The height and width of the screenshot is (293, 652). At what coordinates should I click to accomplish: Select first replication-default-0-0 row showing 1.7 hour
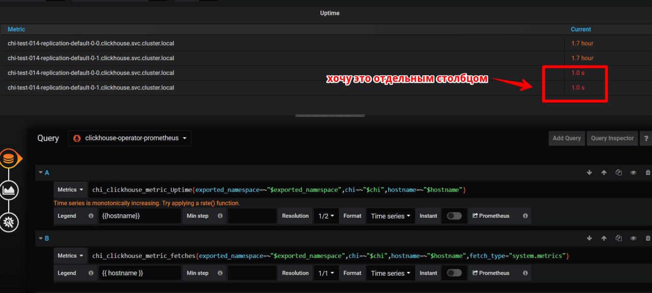click(x=326, y=43)
